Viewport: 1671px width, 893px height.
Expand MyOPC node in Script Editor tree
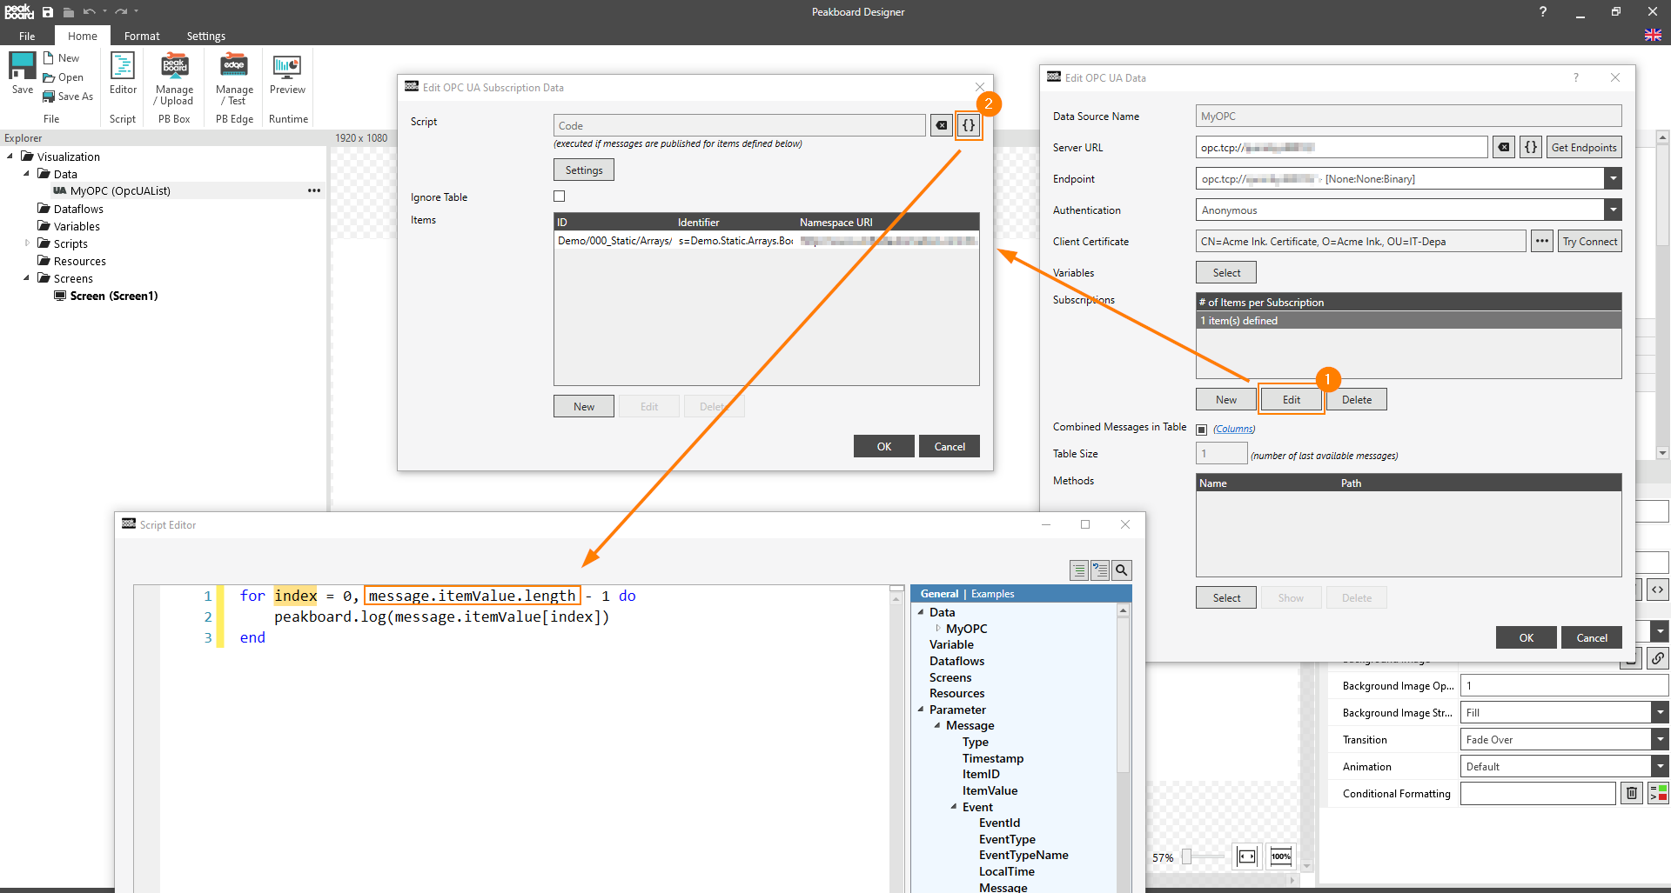tap(938, 628)
